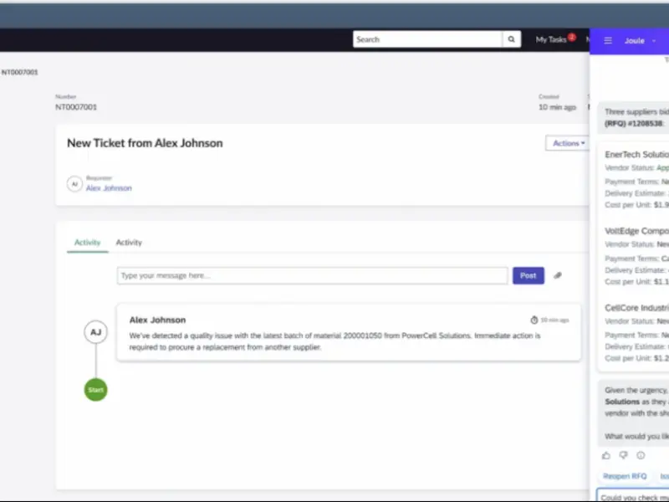Click the New Ticket from Alex Johnson heading
Viewport: 669px width, 502px height.
click(145, 143)
